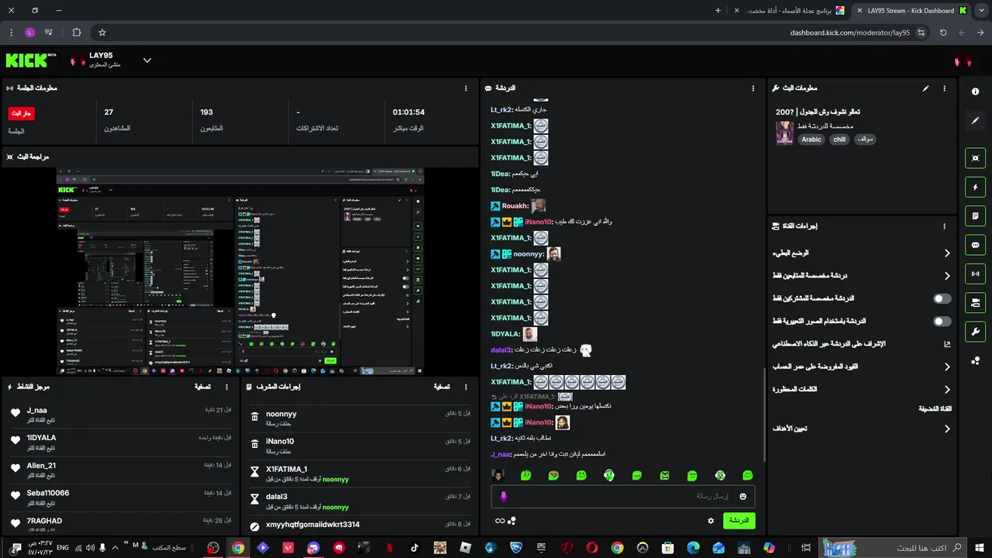Click the stream category thumbnail image
Image resolution: width=992 pixels, height=558 pixels.
click(x=784, y=133)
